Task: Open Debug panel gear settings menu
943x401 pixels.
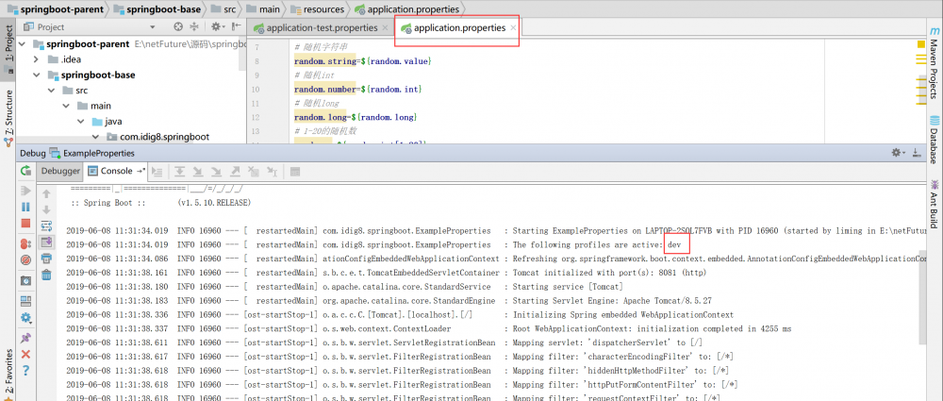Action: pos(899,153)
